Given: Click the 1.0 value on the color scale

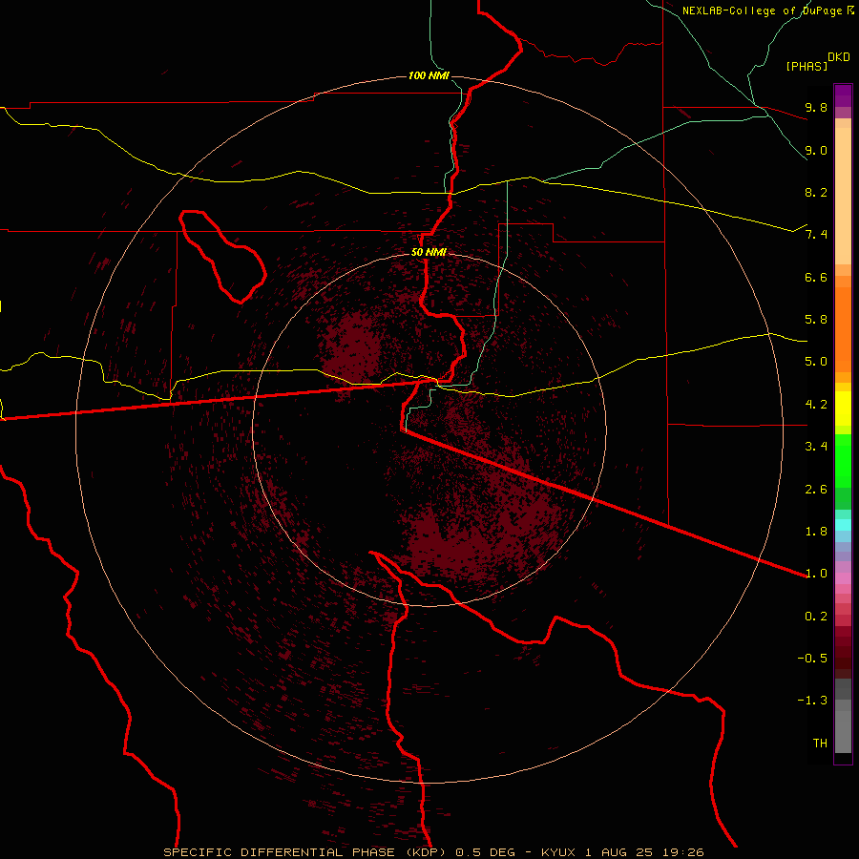Looking at the screenshot, I should [816, 574].
